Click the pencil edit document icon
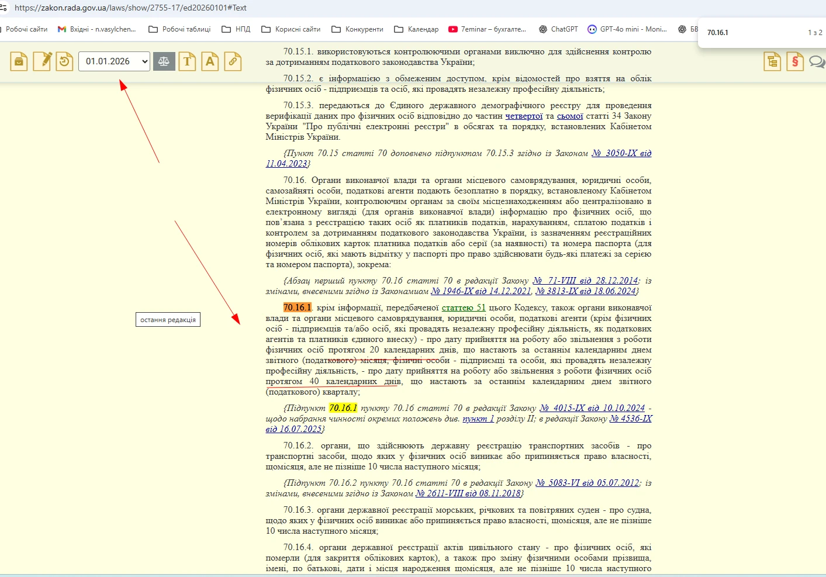This screenshot has height=577, width=826. (42, 61)
